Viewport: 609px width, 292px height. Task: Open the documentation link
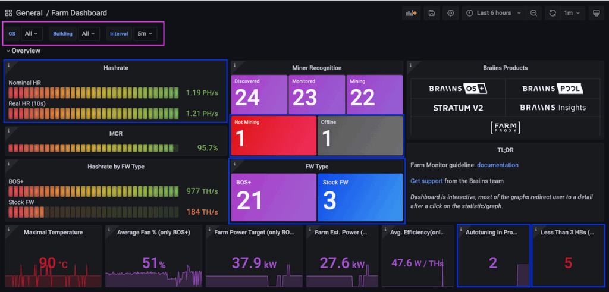497,165
